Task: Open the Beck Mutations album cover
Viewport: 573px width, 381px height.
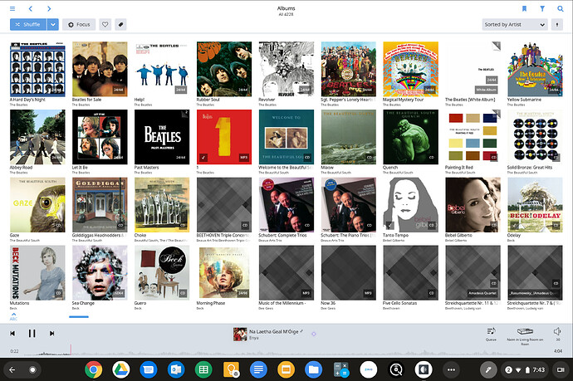Action: pos(37,272)
